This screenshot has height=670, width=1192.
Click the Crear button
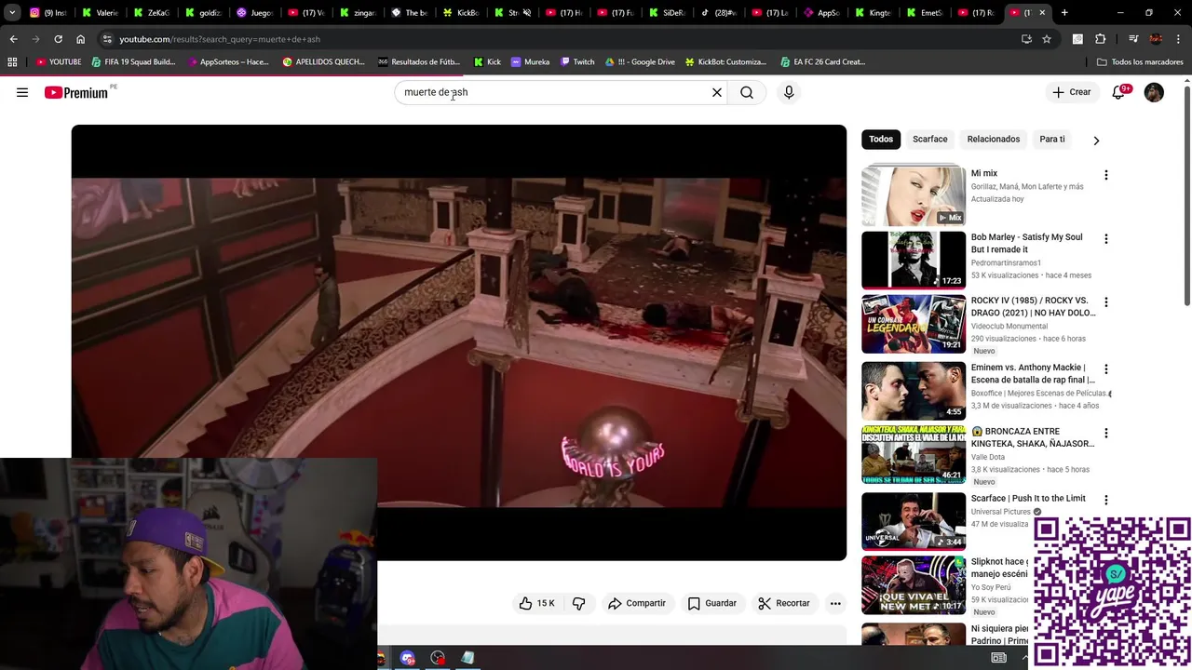[1071, 92]
